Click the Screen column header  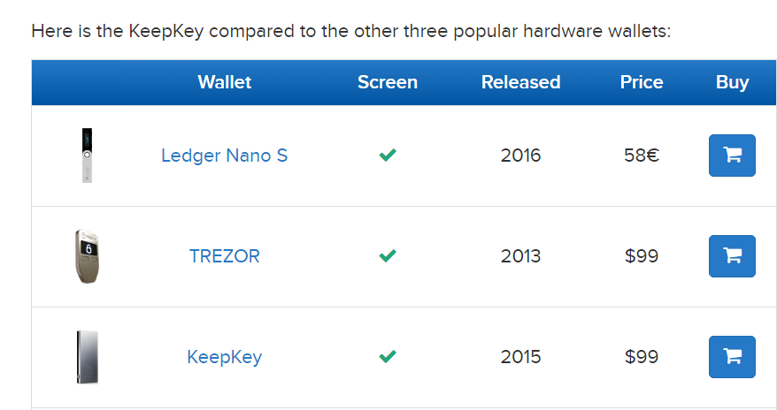pos(388,82)
